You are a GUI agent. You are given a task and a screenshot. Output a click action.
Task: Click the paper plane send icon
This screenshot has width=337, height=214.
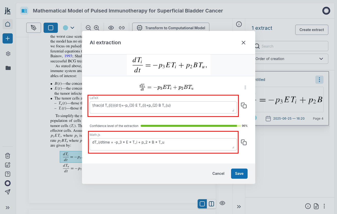(x=8, y=192)
